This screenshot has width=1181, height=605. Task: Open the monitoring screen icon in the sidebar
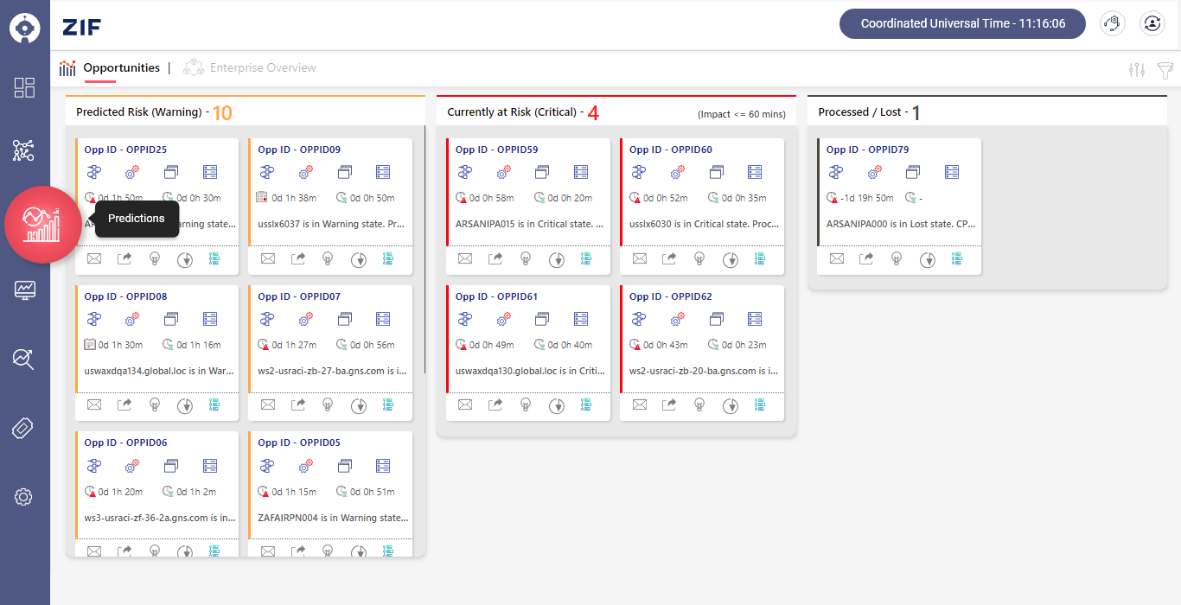[x=25, y=290]
